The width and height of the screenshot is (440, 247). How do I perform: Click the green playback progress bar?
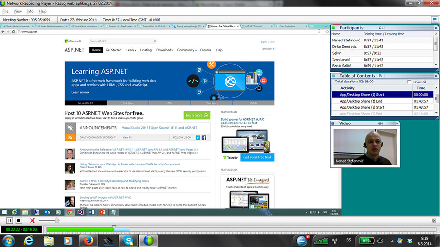80,229
